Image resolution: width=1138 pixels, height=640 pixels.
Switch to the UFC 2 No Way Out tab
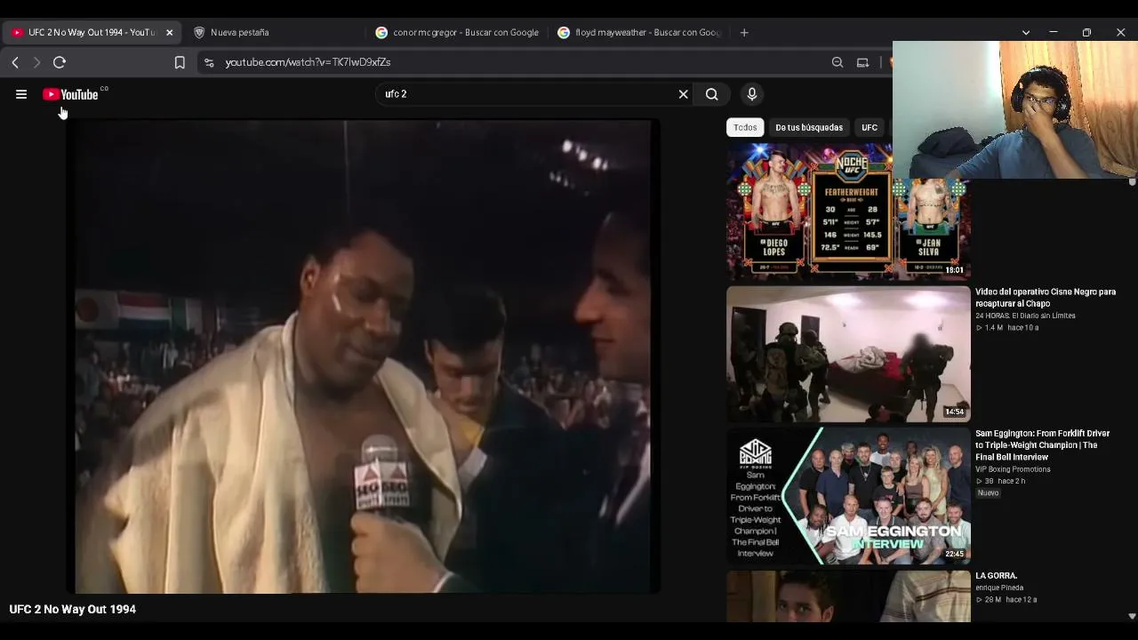click(x=92, y=32)
